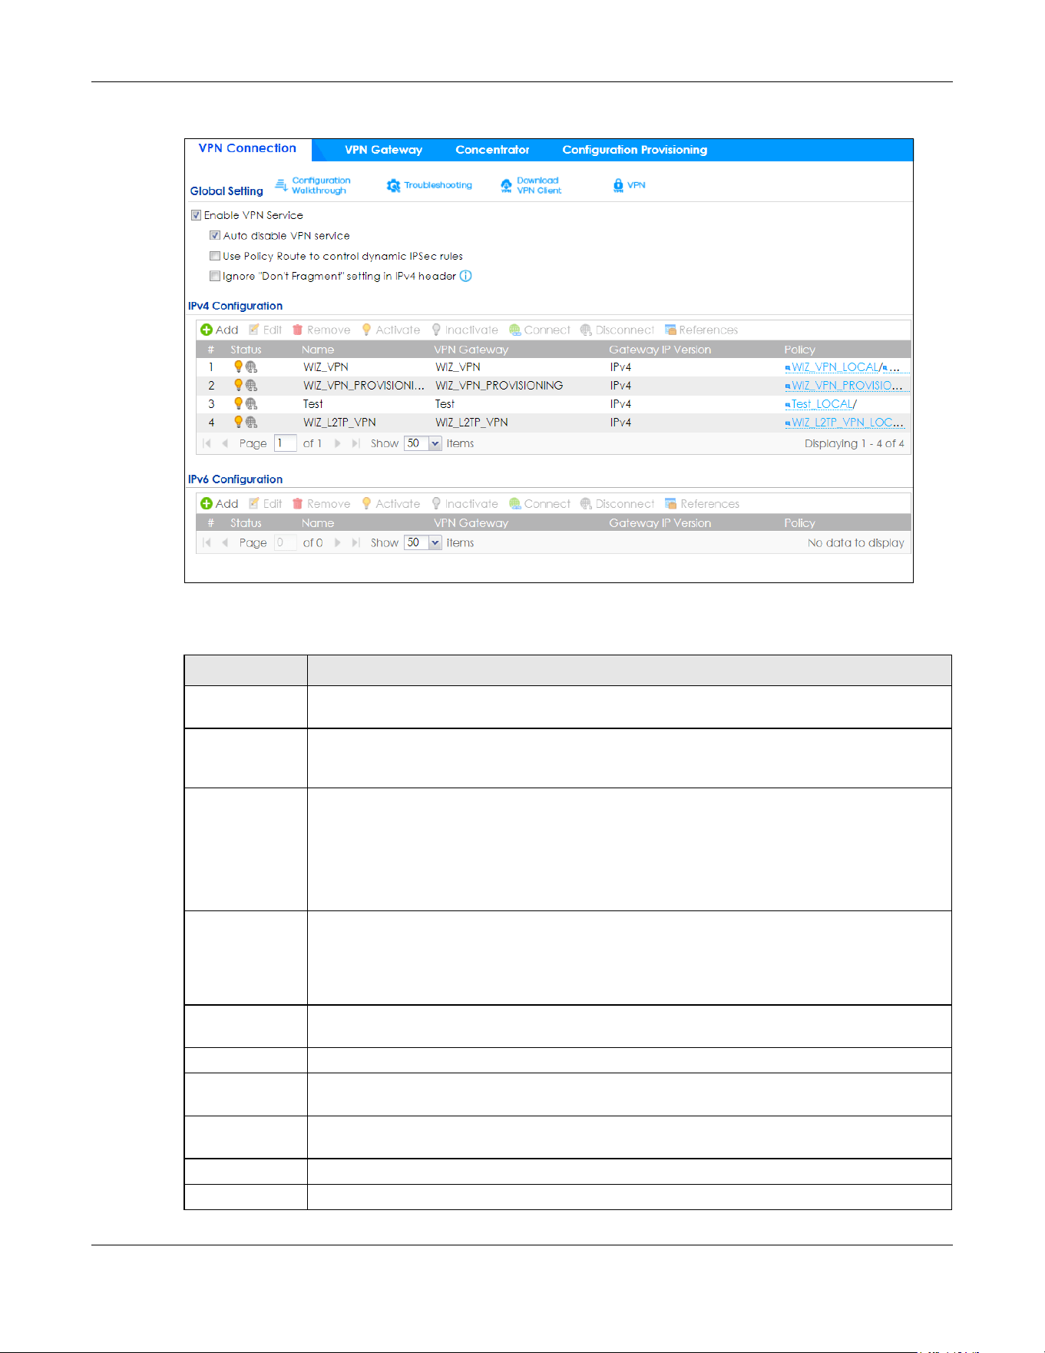This screenshot has height=1353, width=1045.
Task: Go to IPv4 next page arrow
Action: 337,443
